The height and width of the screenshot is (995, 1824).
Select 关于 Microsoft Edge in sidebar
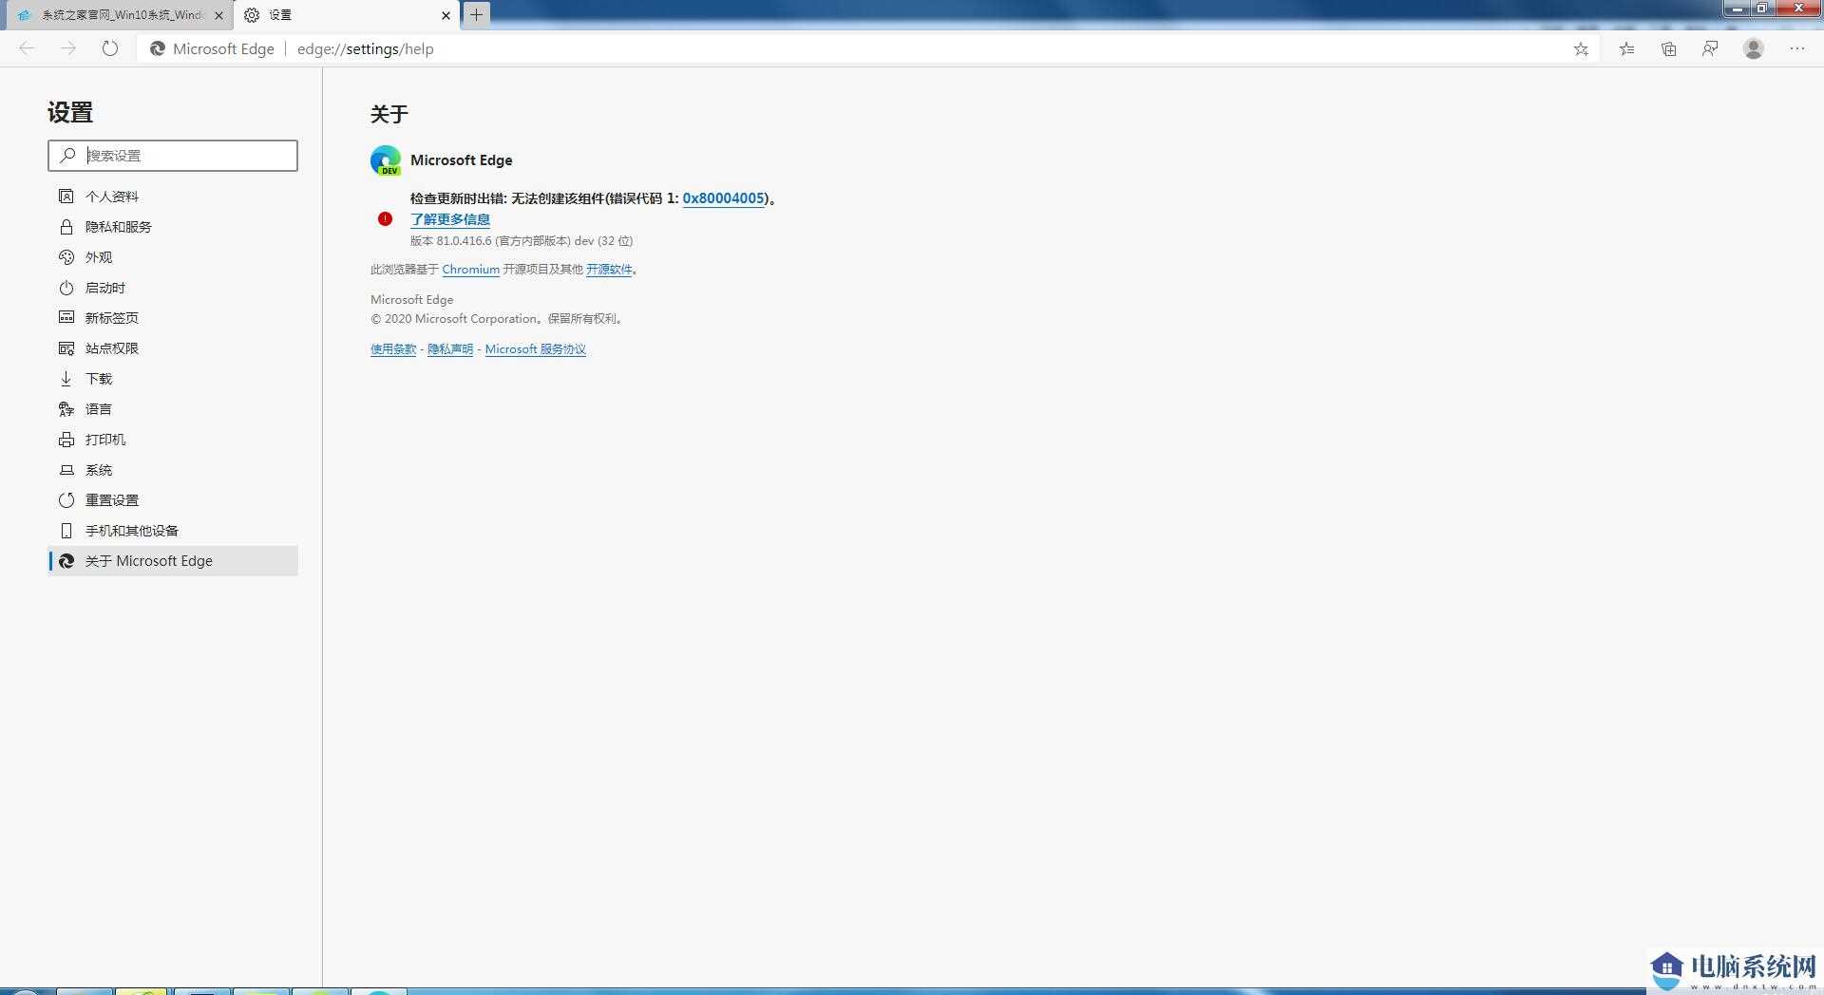pos(173,561)
